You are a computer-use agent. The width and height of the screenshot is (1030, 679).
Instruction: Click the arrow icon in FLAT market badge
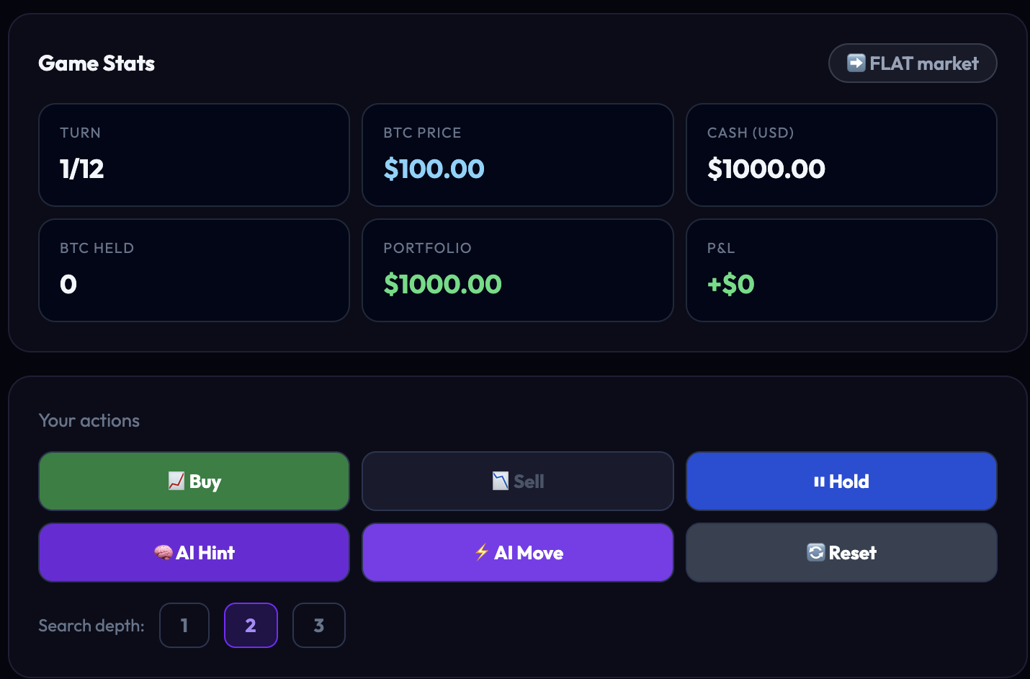tap(856, 63)
